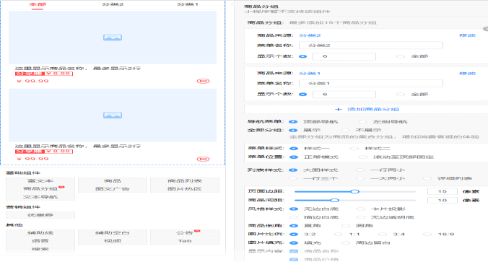Select 卡片投影 style option
This screenshot has width=488, height=262.
[x=361, y=209]
